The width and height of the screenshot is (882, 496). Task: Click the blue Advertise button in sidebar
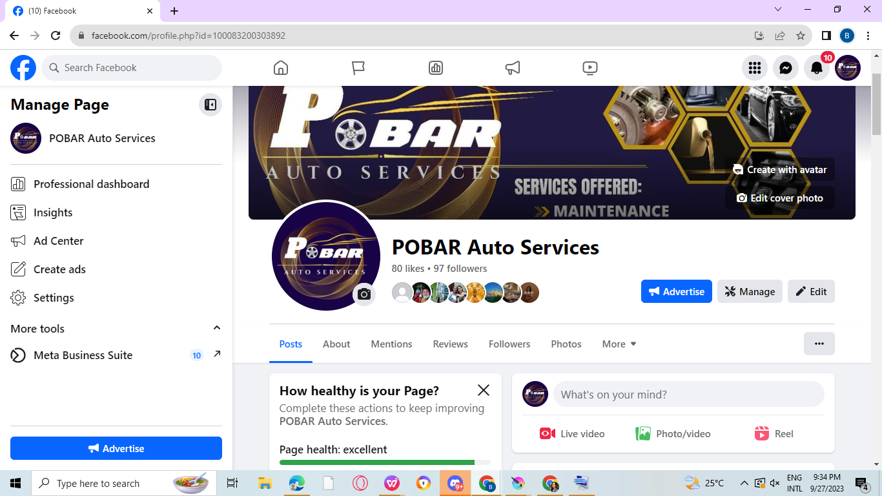tap(116, 448)
